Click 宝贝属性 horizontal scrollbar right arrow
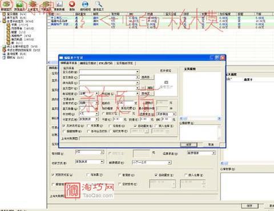The image size is (274, 211). point(219,119)
